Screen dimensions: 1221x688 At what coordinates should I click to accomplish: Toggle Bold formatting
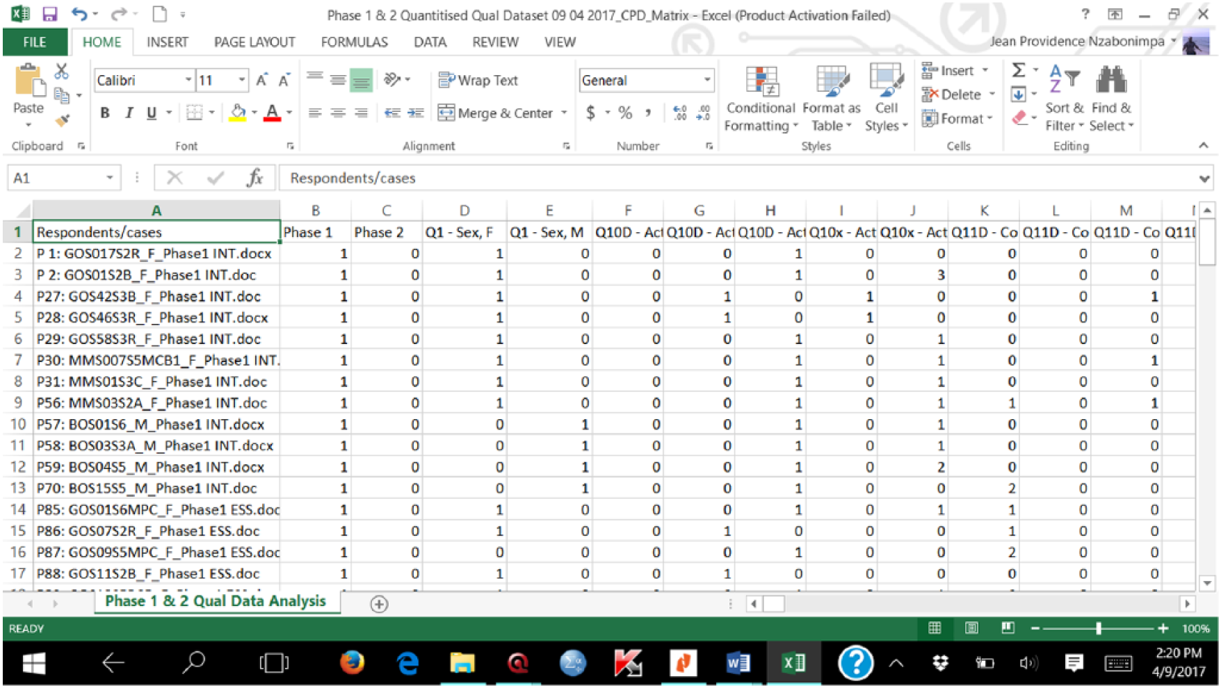pos(105,113)
